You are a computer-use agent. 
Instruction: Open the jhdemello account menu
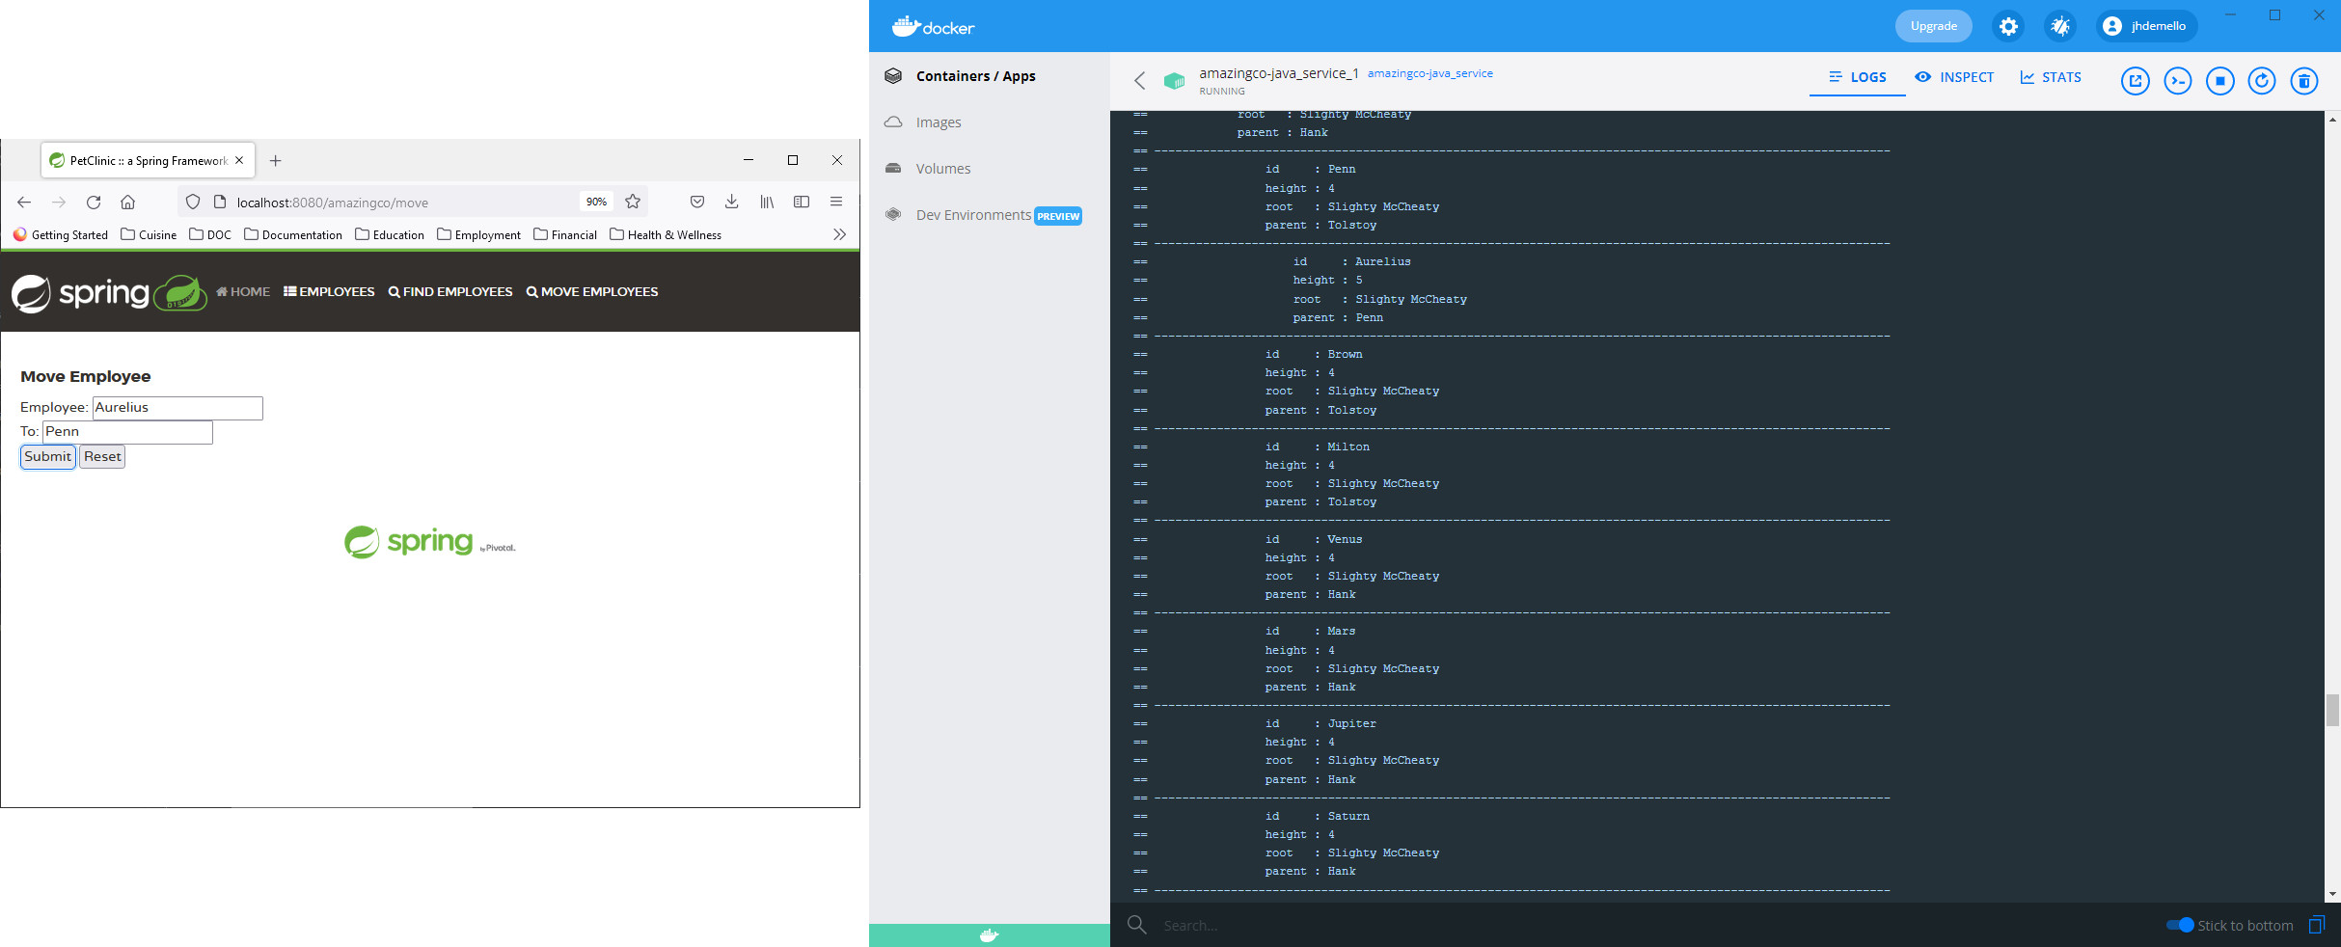tap(2146, 26)
